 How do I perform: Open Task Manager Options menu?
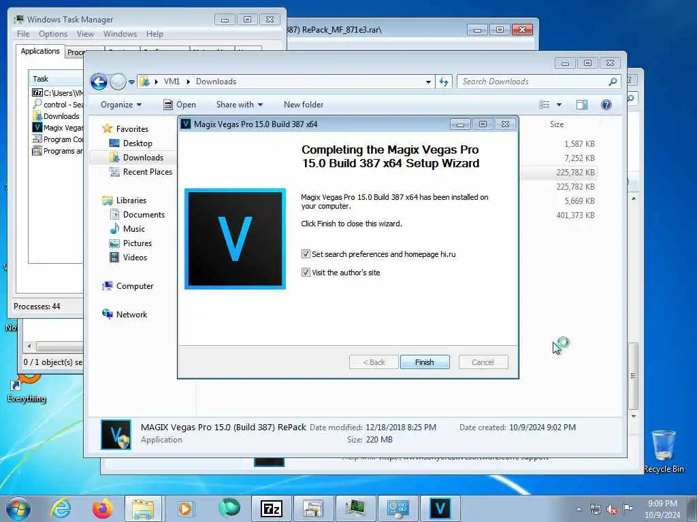tap(53, 34)
